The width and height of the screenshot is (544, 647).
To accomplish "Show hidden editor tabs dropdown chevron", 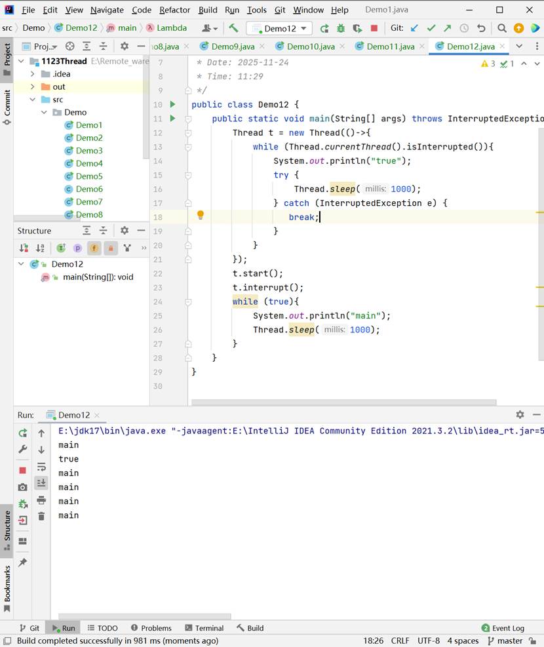I will 519,46.
